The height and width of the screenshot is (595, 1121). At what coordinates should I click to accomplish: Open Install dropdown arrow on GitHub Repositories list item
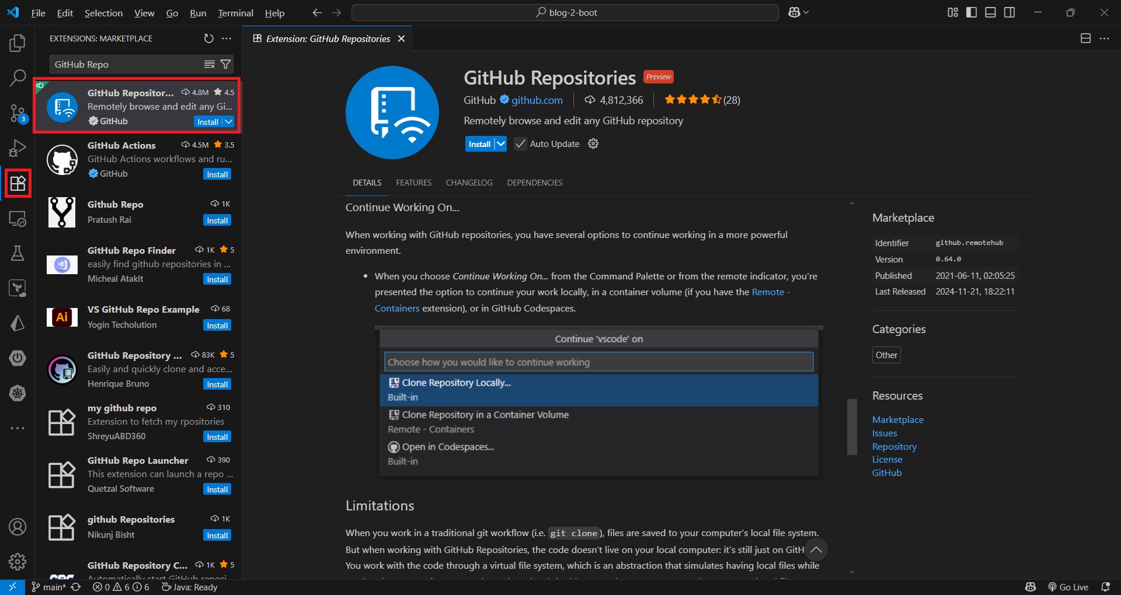pos(228,121)
